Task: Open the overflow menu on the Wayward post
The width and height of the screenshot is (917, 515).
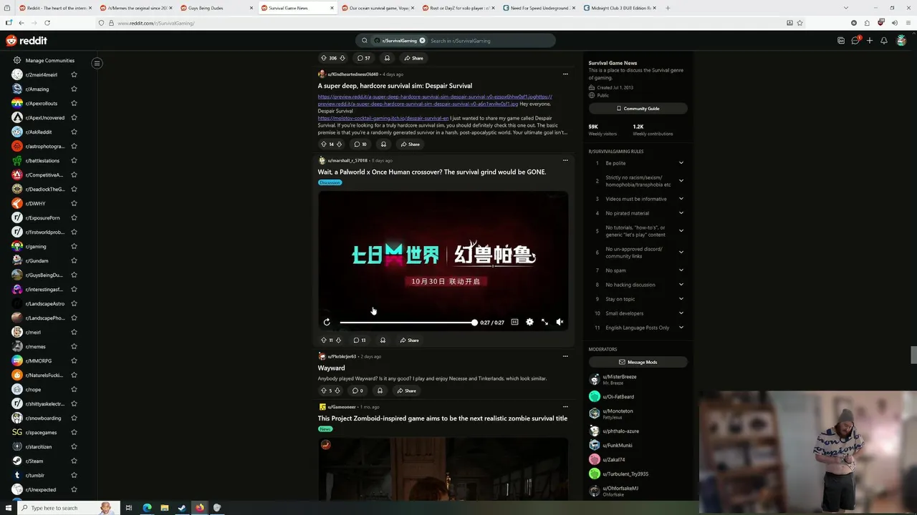Action: (x=565, y=356)
